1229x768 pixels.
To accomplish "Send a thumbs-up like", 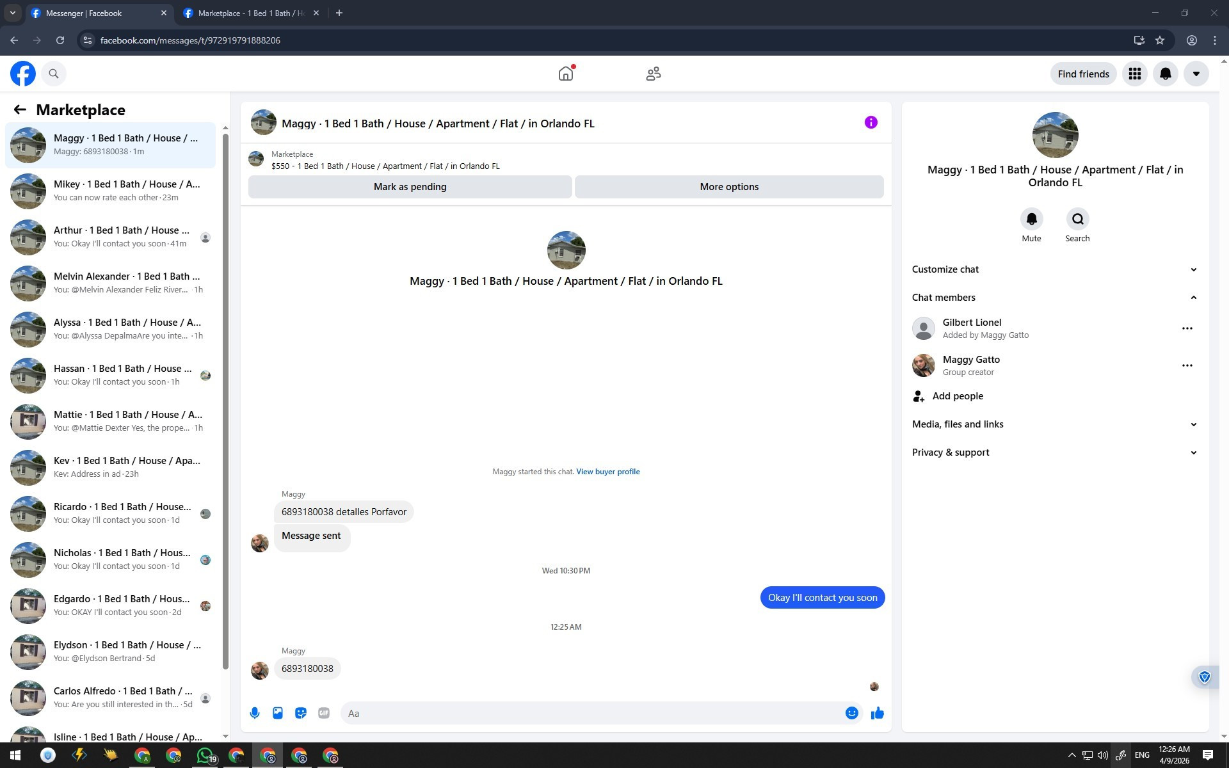I will (877, 713).
